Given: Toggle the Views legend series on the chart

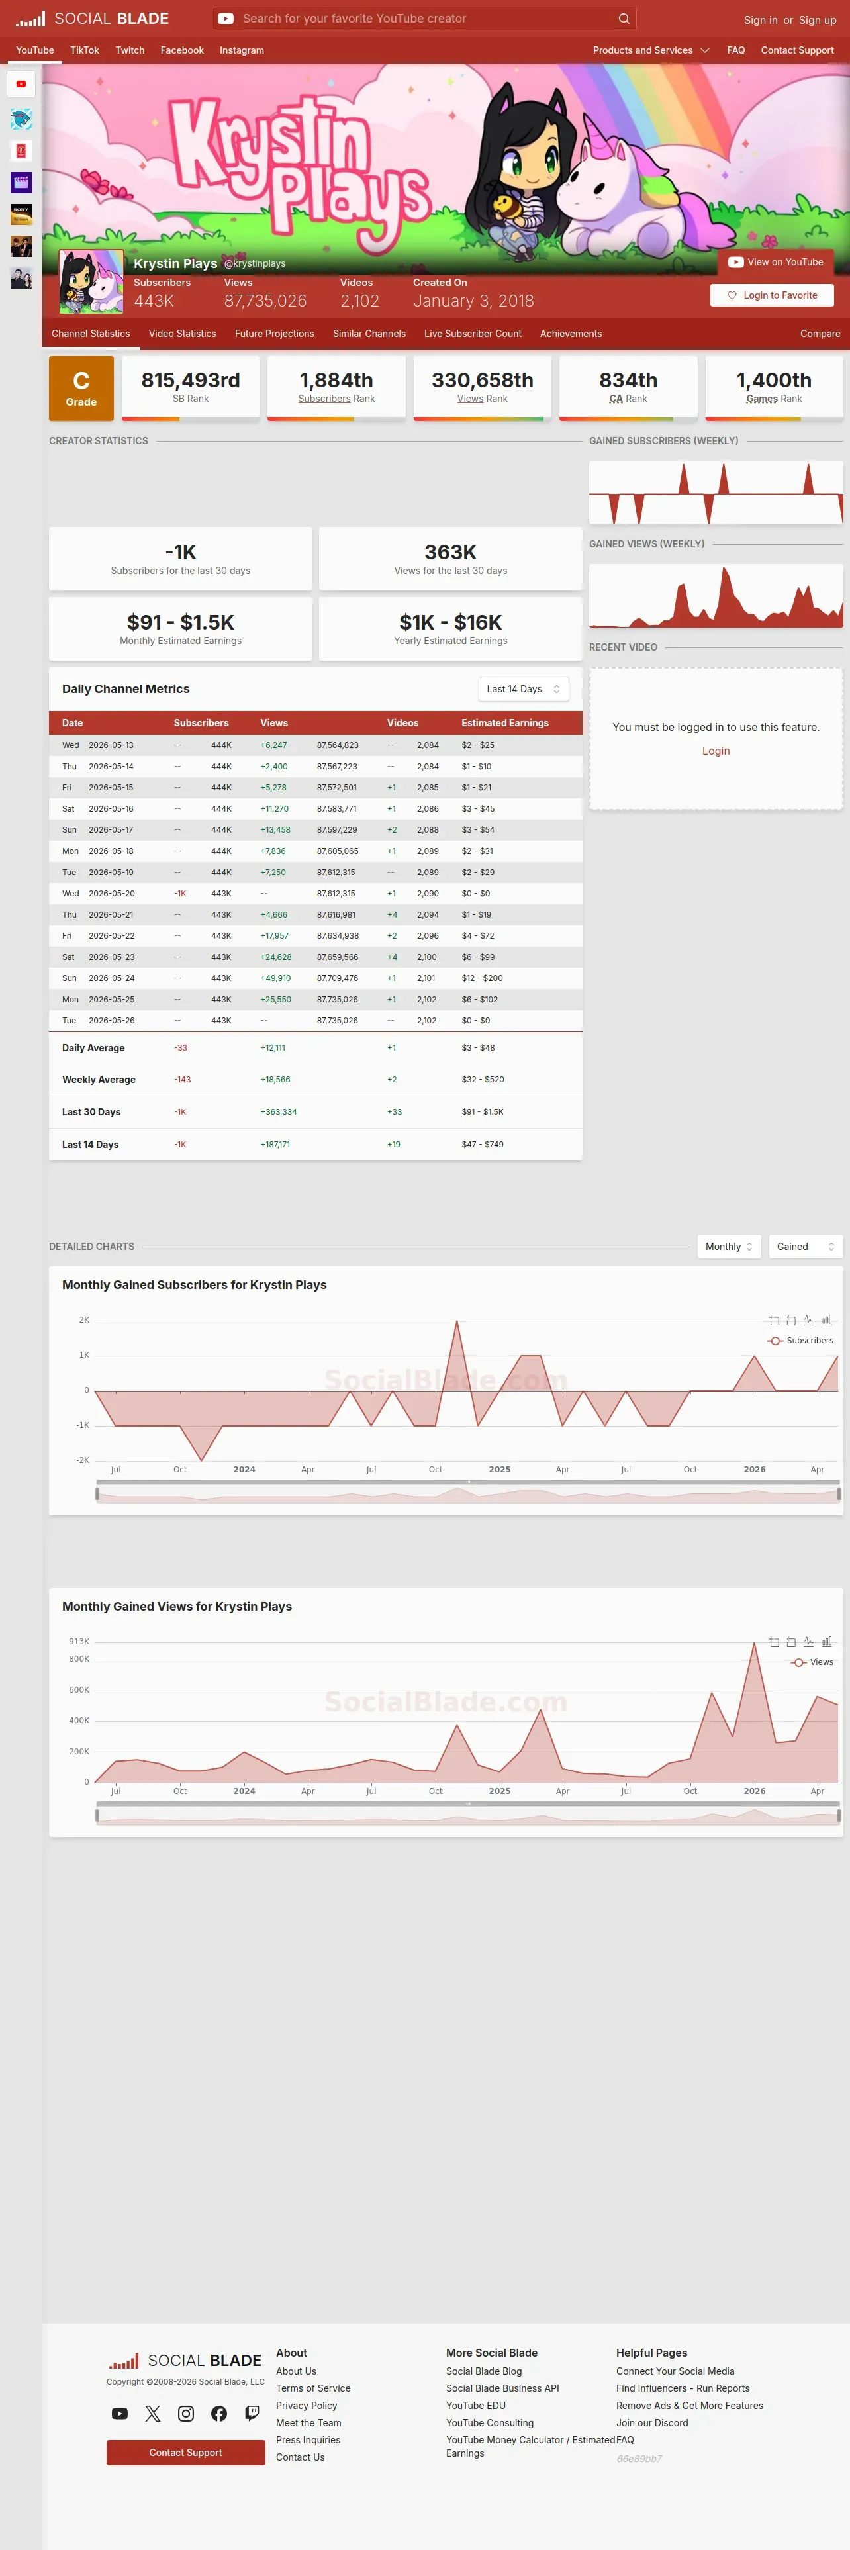Looking at the screenshot, I should pyautogui.click(x=812, y=1662).
